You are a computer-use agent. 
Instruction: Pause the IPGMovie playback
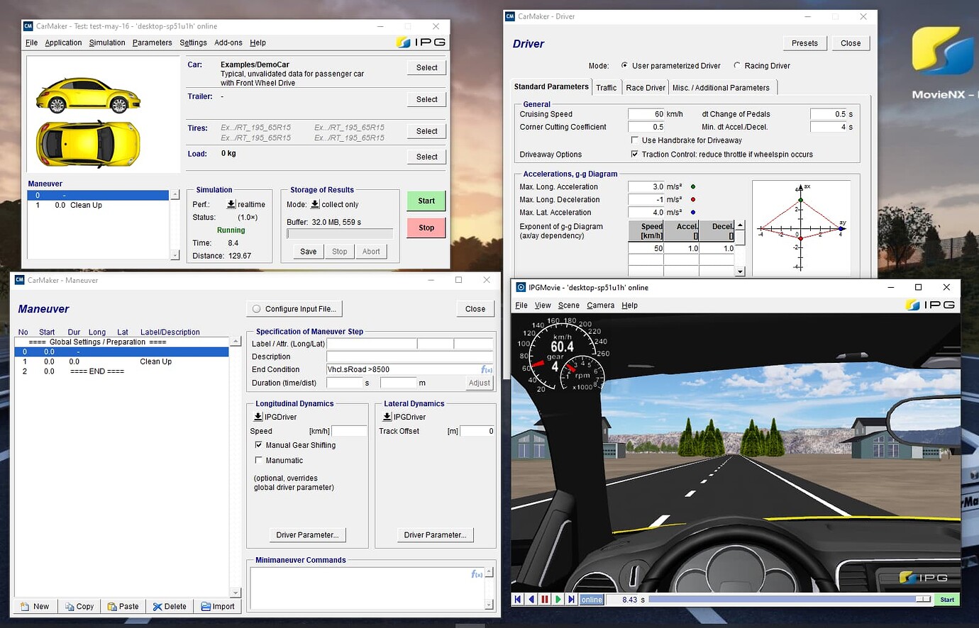click(x=545, y=600)
